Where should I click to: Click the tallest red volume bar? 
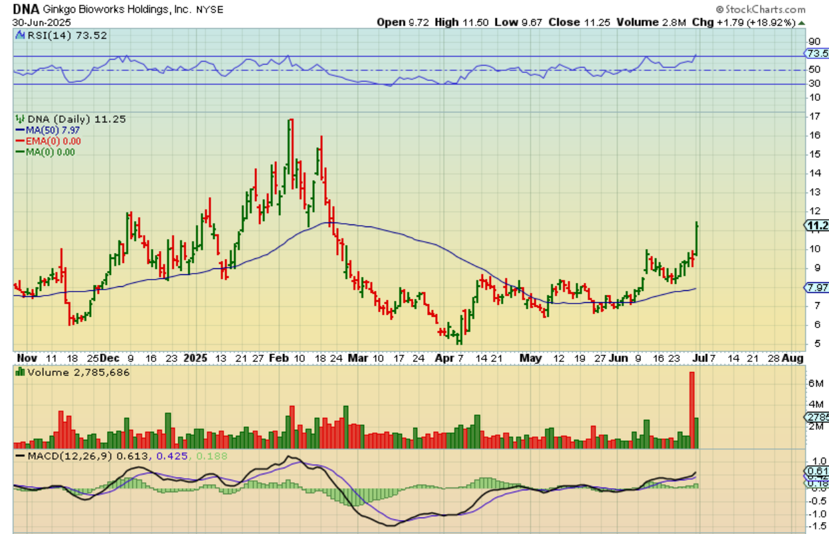point(691,410)
